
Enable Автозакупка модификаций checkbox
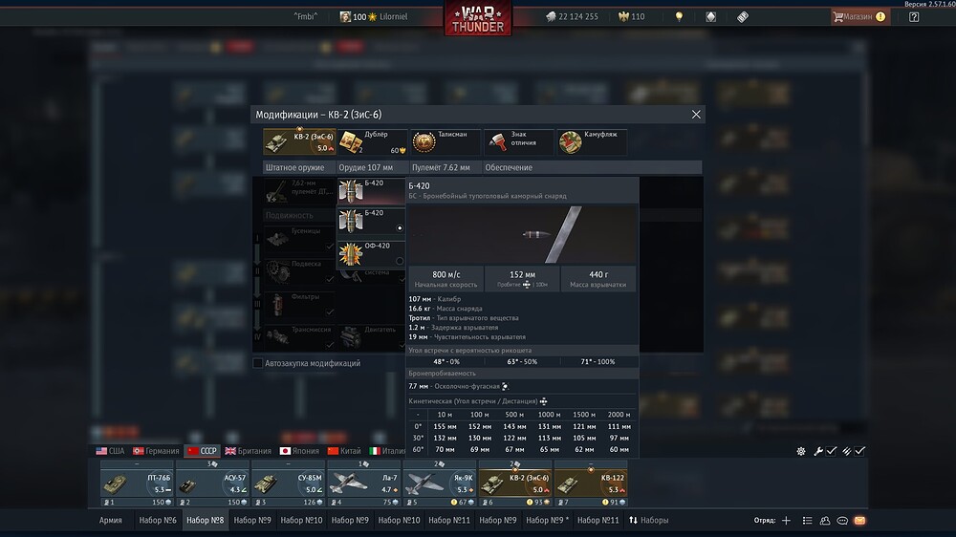258,363
